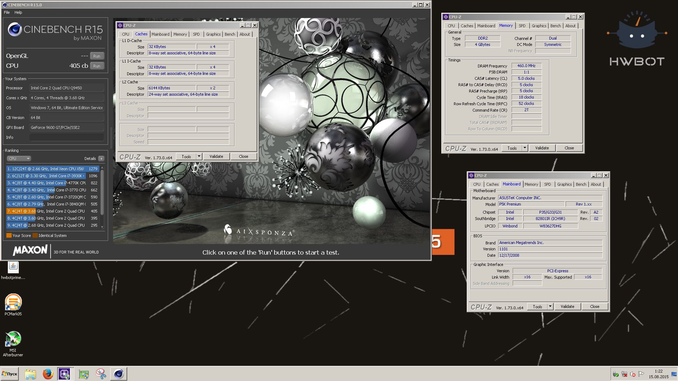
Task: Open the hwbotprime desktop shortcut
Action: coord(13,270)
